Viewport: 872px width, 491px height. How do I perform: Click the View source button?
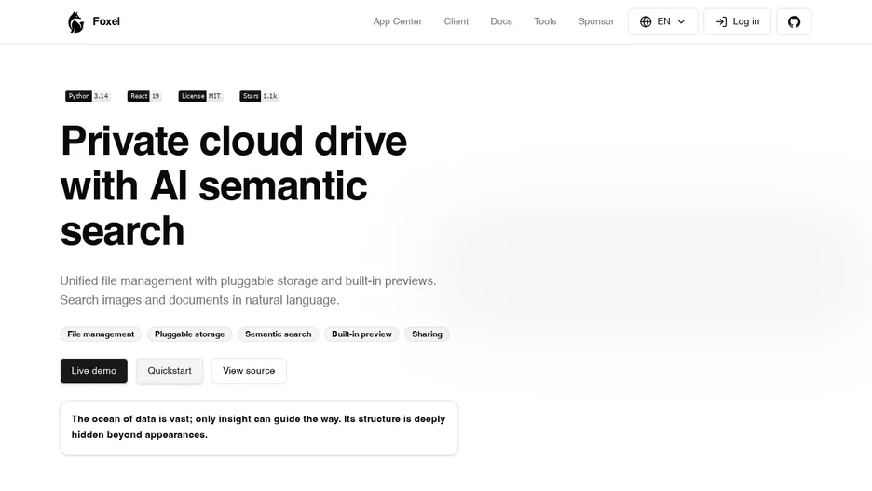click(x=249, y=371)
